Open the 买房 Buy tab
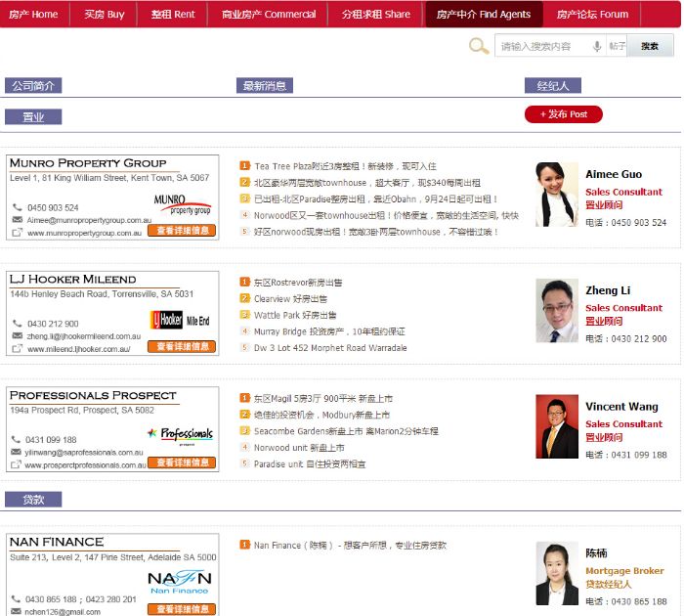The image size is (684, 616). (x=105, y=15)
